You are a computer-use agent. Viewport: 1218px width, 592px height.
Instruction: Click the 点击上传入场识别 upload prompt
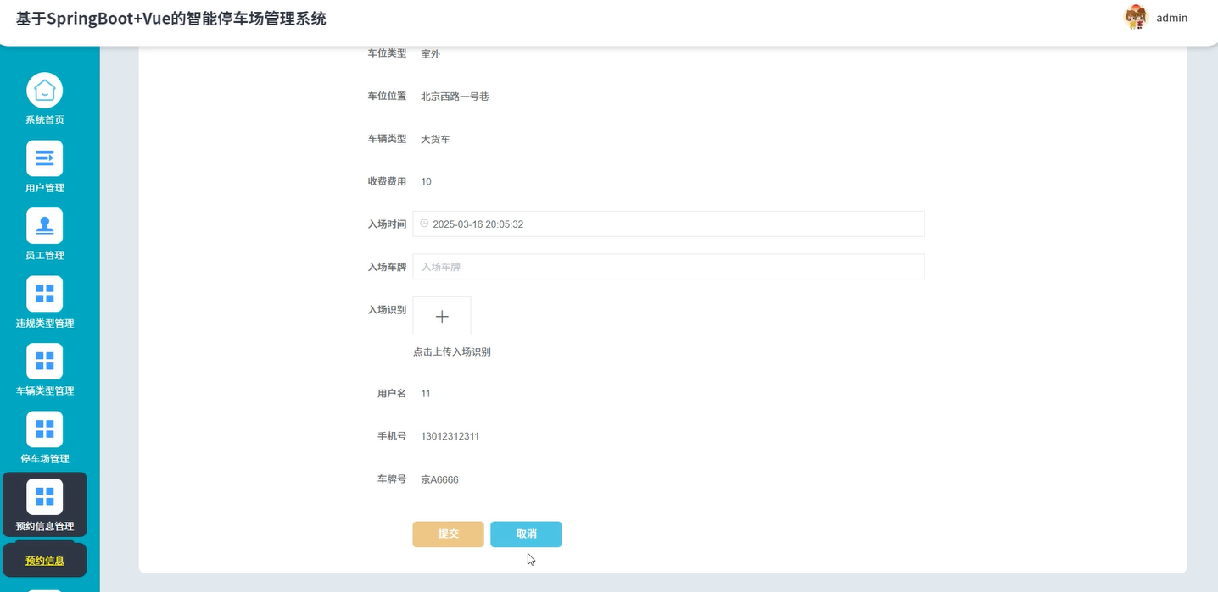coord(452,351)
